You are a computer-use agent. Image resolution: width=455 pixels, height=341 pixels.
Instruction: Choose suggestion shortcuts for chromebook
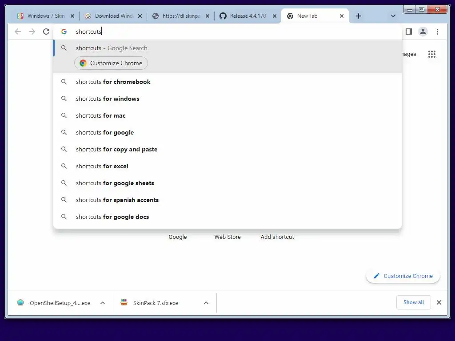click(227, 82)
